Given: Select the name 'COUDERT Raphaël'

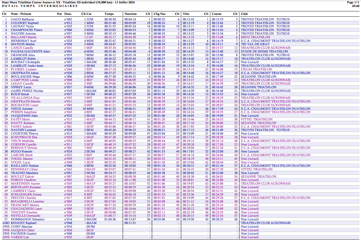Looking at the screenshot, I should (25, 23).
